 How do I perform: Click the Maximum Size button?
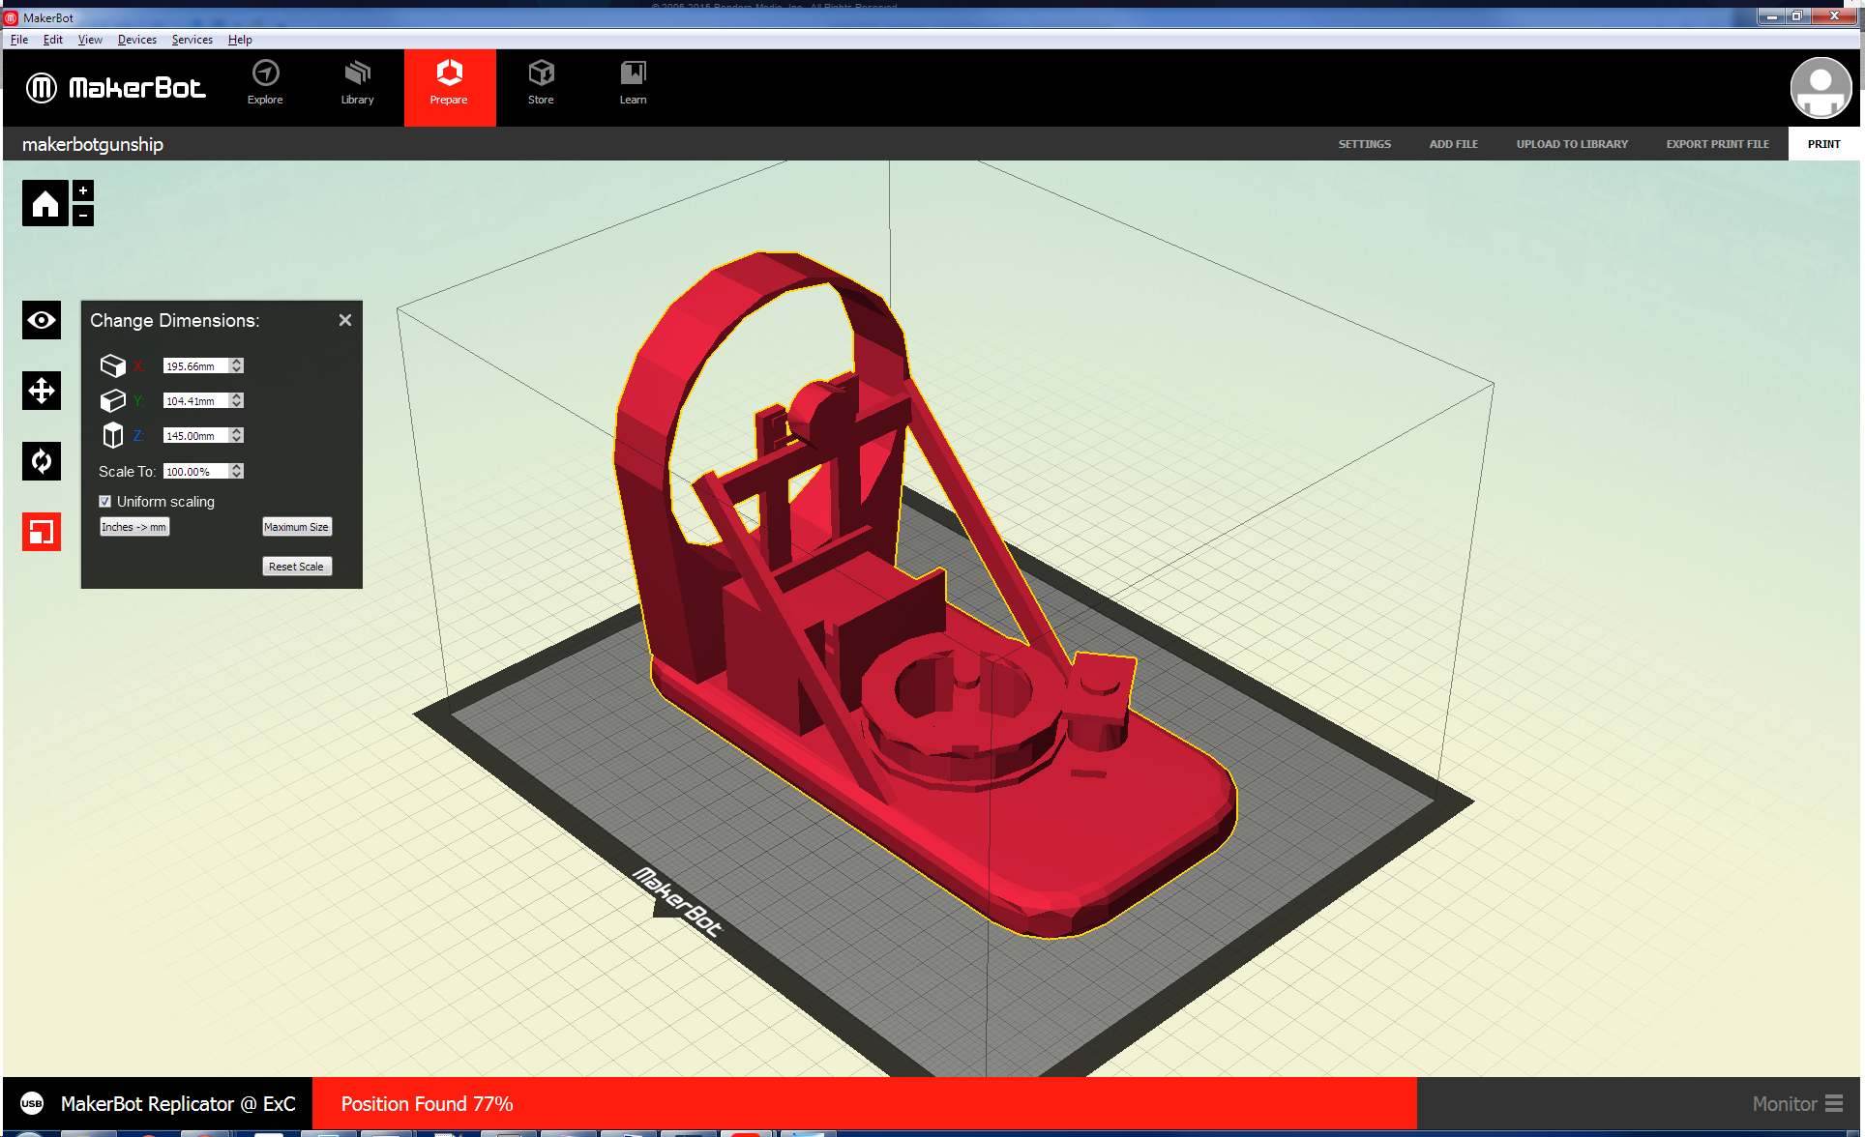(297, 527)
